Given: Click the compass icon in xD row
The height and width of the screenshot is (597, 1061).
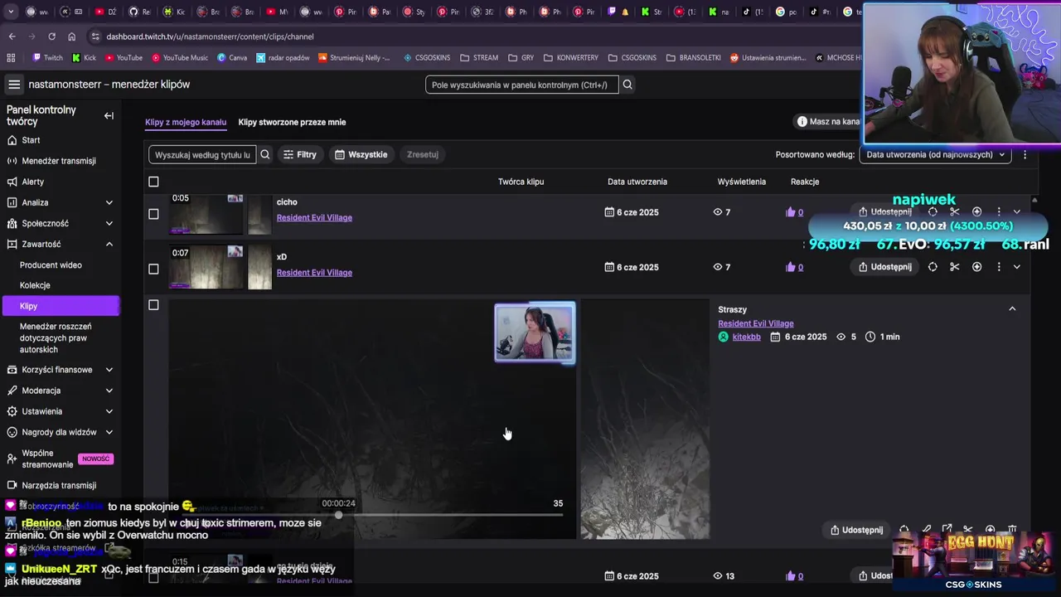Looking at the screenshot, I should 976,267.
